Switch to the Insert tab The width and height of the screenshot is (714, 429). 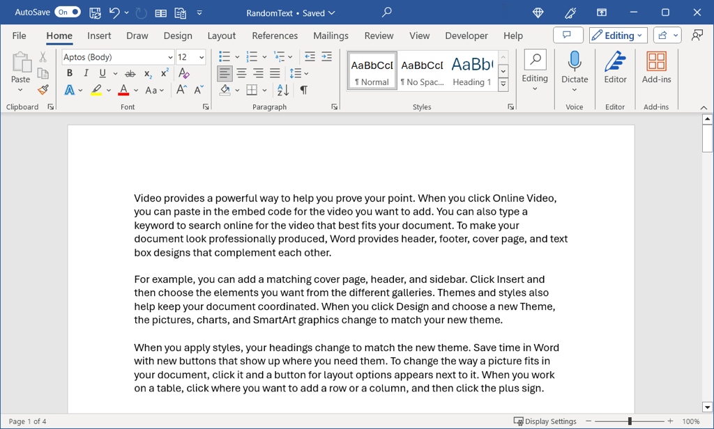[x=99, y=36]
